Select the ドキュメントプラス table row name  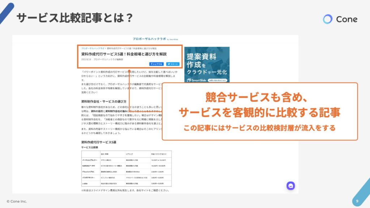(88, 172)
